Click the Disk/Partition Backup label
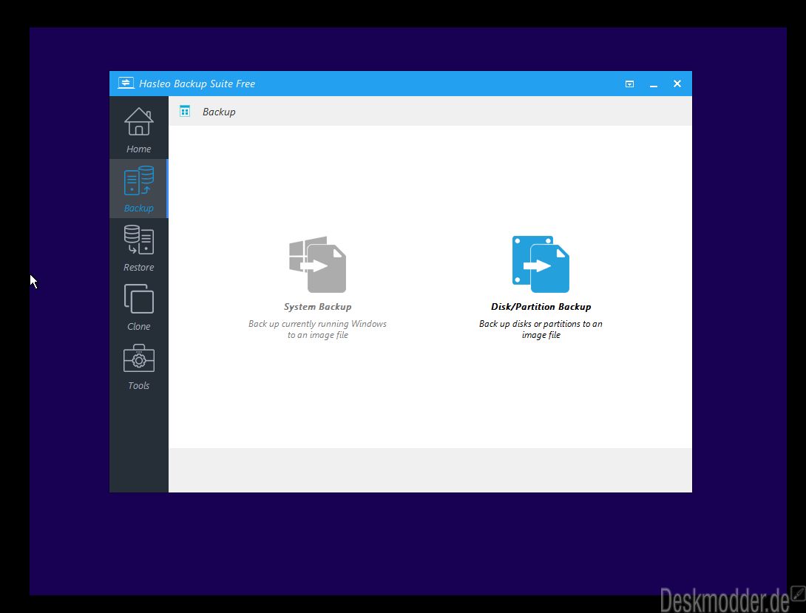Screen dimensions: 806x613 [x=541, y=307]
